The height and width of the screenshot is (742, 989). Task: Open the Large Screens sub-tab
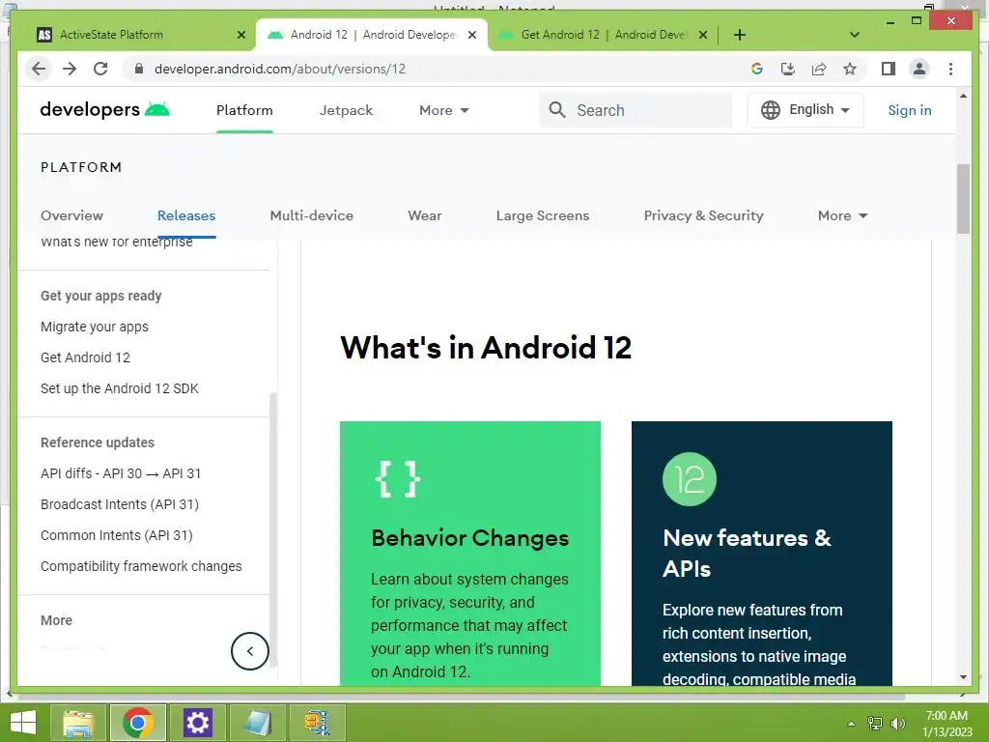pos(543,215)
